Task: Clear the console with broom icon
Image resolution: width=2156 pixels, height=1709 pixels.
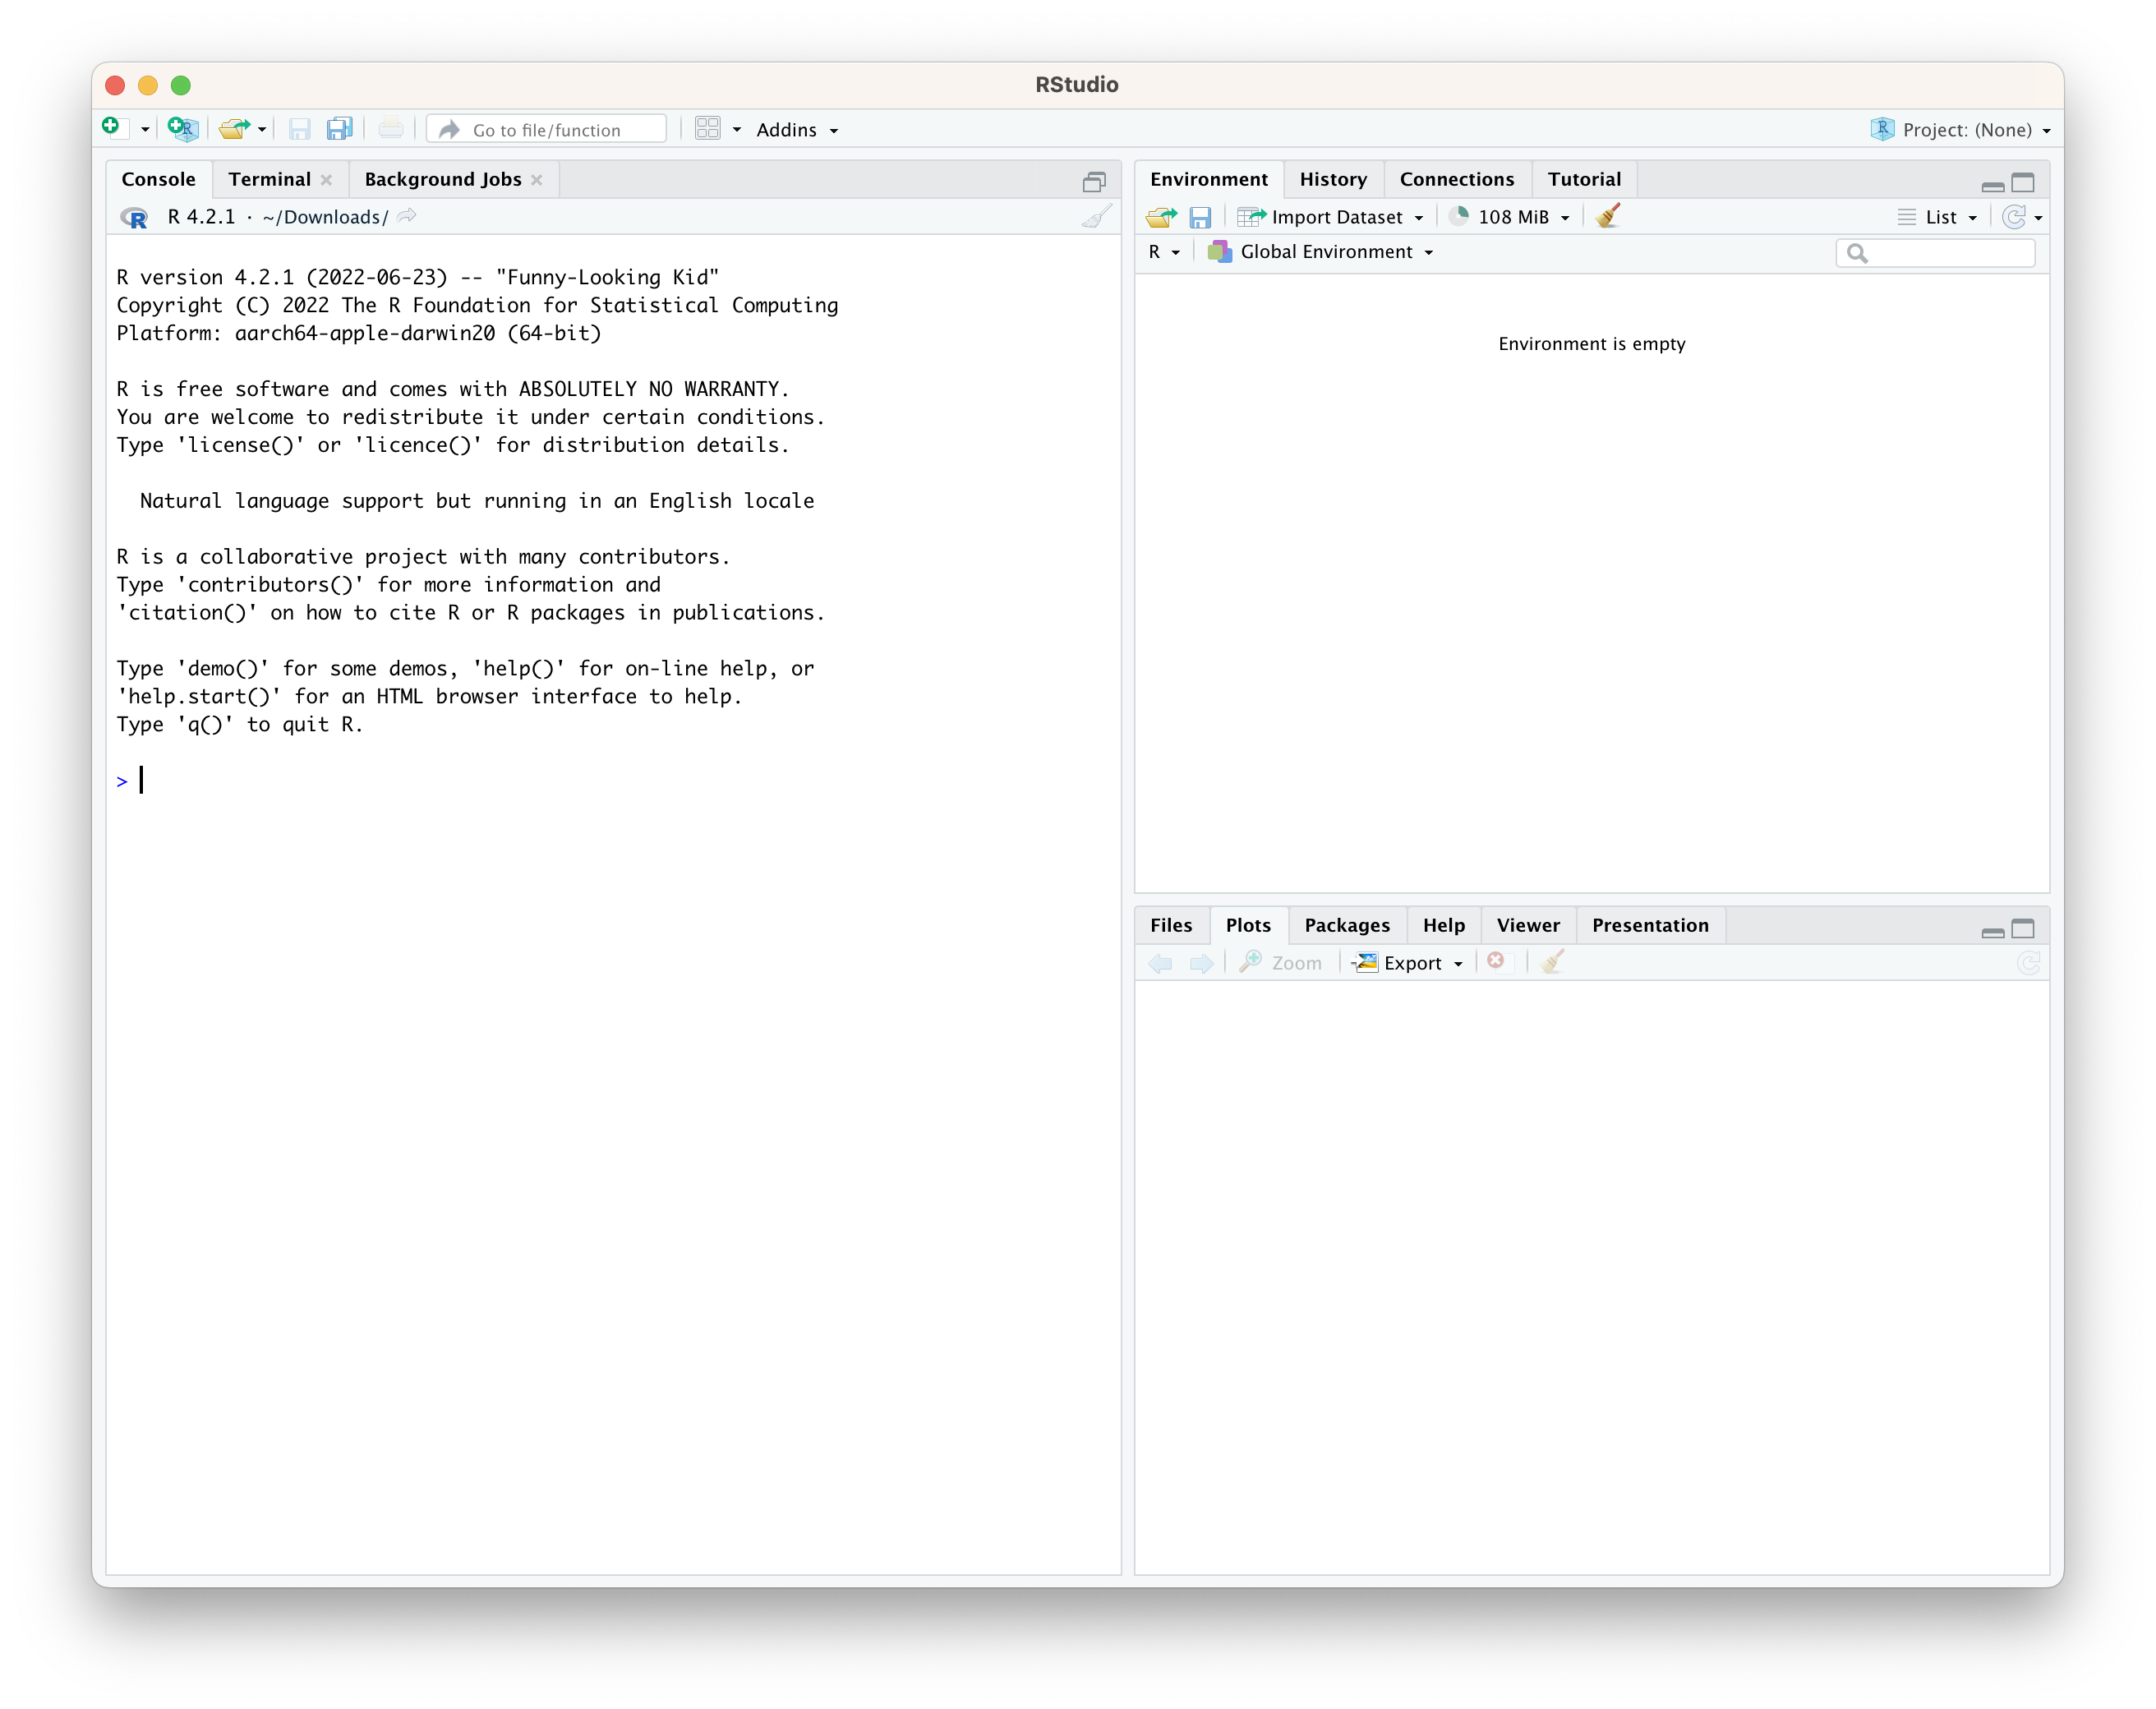Action: click(1097, 217)
